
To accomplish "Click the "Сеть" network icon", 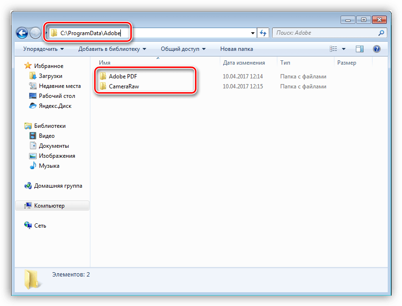I will (28, 225).
